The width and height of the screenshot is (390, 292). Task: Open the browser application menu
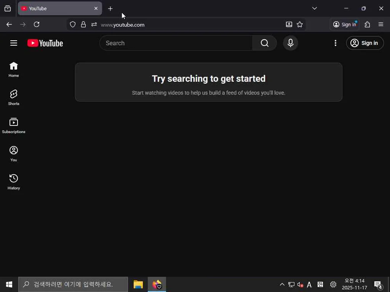pos(381,24)
